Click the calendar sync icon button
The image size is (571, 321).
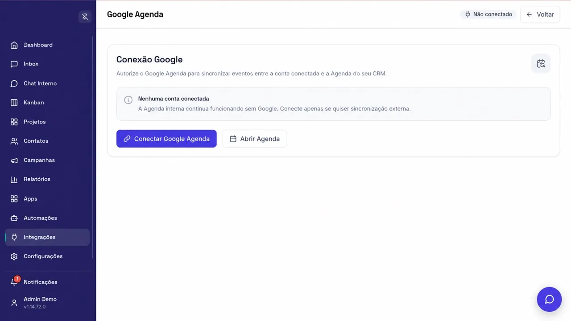point(541,64)
